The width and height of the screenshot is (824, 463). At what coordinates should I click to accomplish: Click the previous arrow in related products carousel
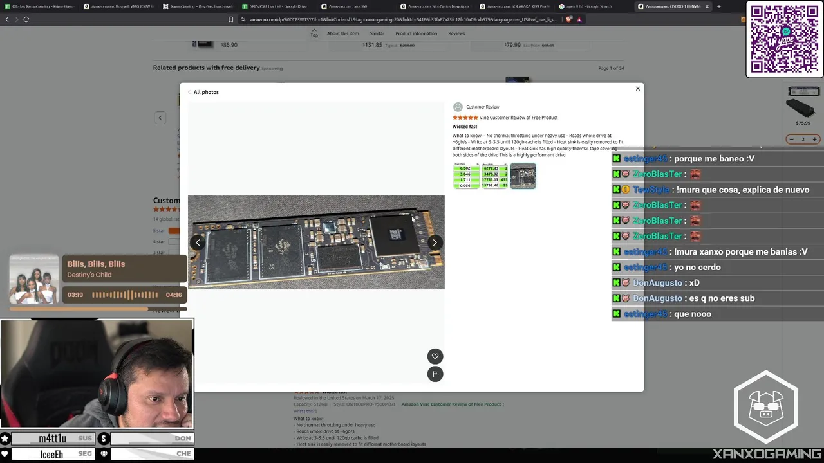[x=160, y=118]
